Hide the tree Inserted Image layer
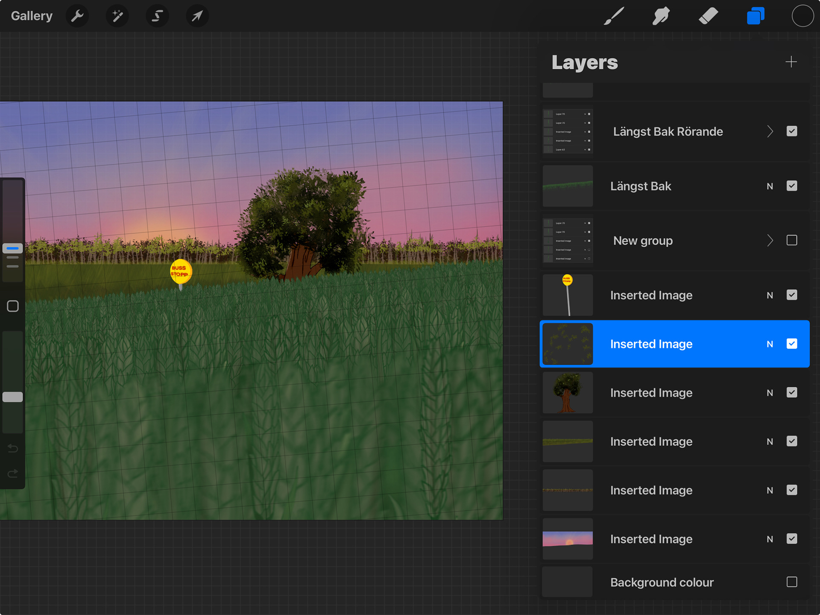Image resolution: width=820 pixels, height=615 pixels. (792, 392)
